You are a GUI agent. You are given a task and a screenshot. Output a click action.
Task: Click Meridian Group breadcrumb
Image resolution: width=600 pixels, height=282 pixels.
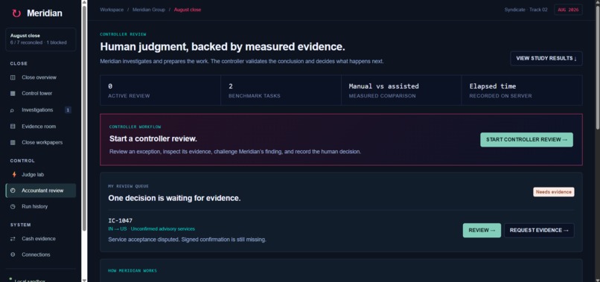click(148, 10)
